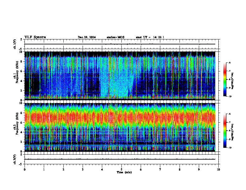Click the "Time (min)" axis label
The image size is (246, 190).
pyautogui.click(x=124, y=172)
